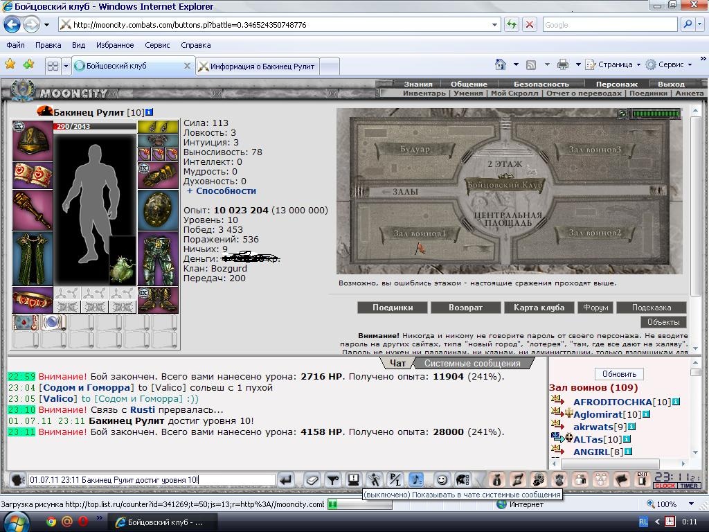Open the zoom level 100% dropdown
Image resolution: width=709 pixels, height=532 pixels.
click(x=691, y=504)
